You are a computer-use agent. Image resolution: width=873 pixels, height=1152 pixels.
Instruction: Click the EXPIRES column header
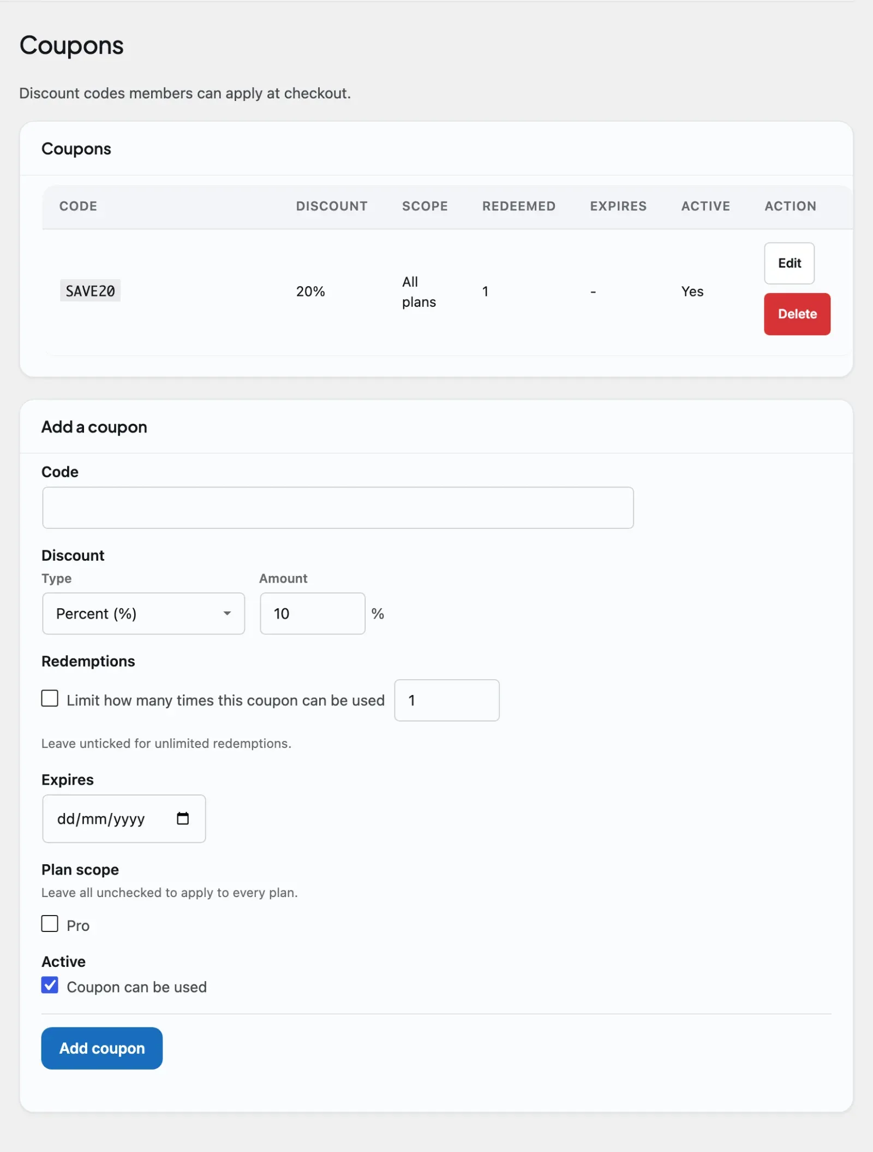coord(618,206)
